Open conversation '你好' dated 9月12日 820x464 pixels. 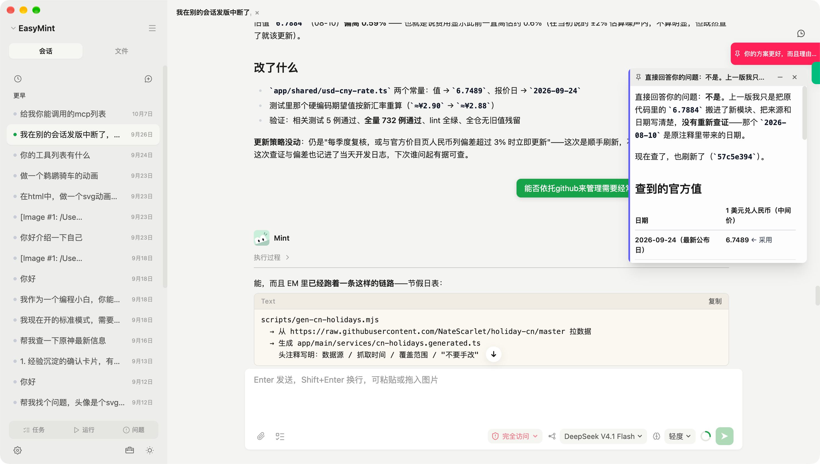tap(83, 382)
